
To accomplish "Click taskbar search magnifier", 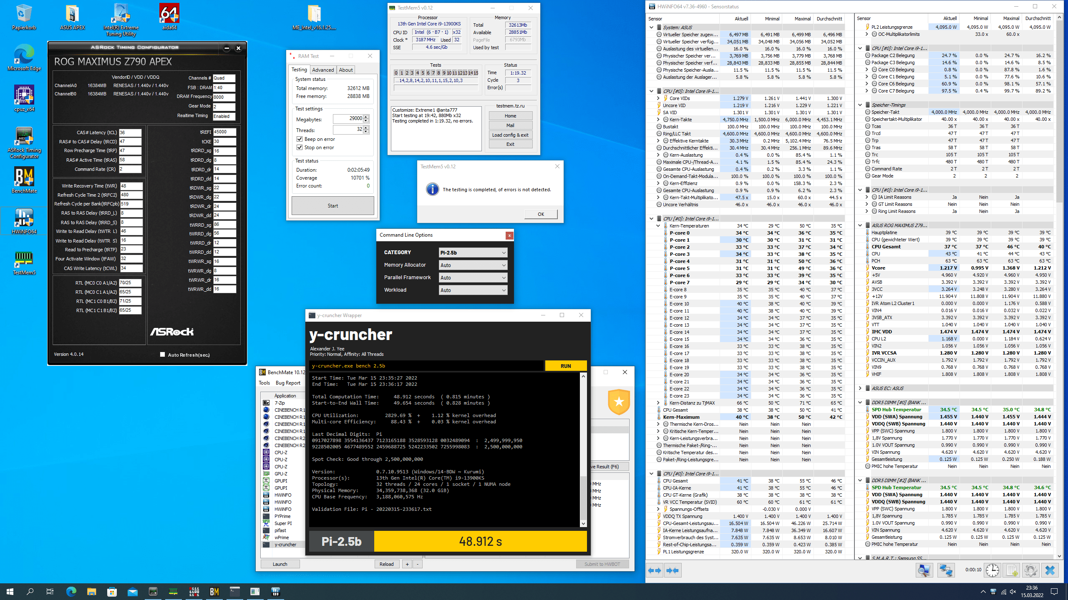I will point(30,592).
